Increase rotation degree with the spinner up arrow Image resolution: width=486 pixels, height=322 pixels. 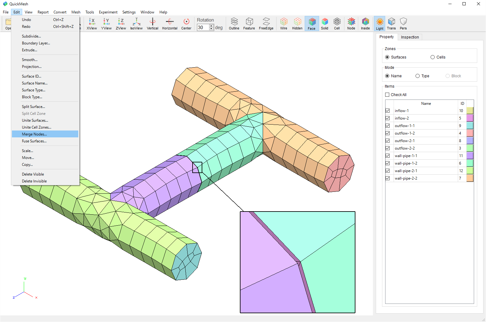(x=211, y=26)
